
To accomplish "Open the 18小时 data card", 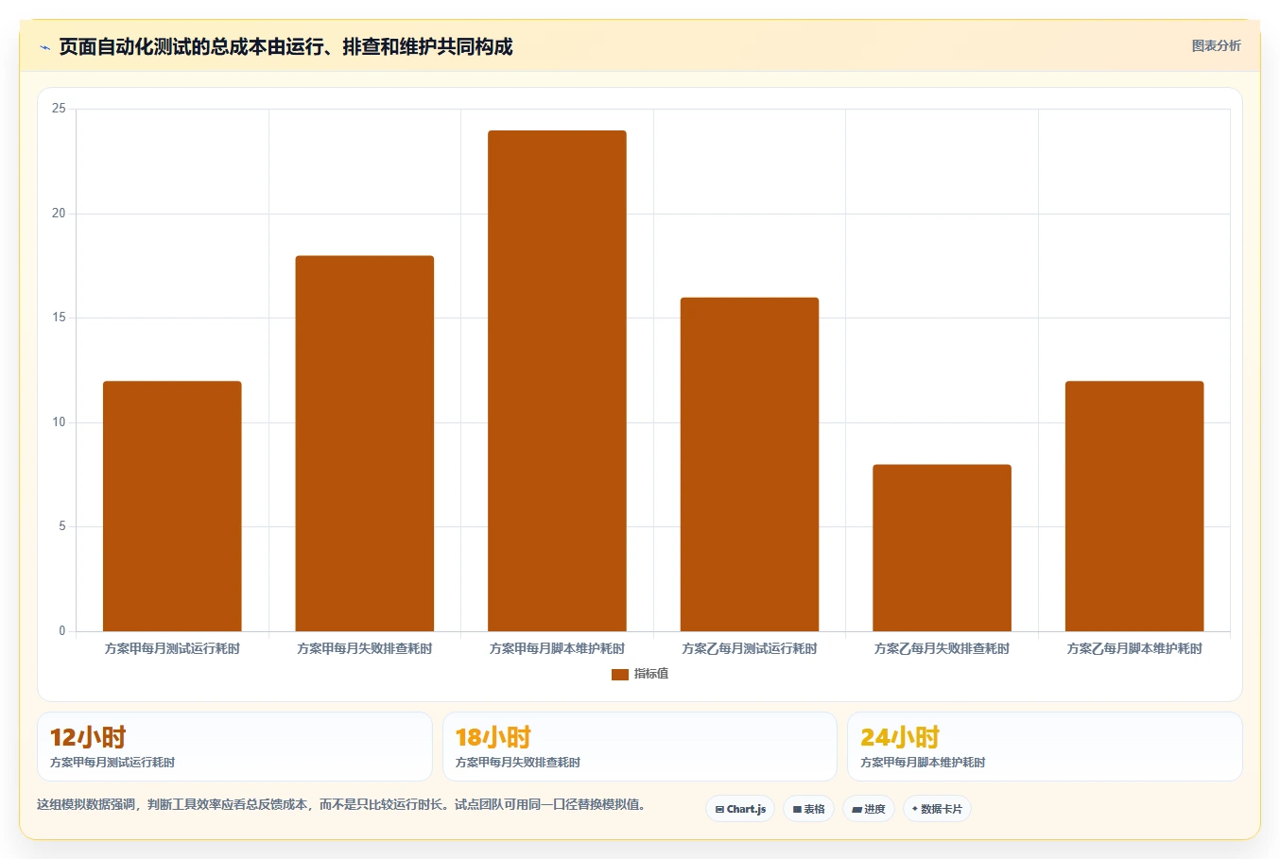I will (640, 747).
